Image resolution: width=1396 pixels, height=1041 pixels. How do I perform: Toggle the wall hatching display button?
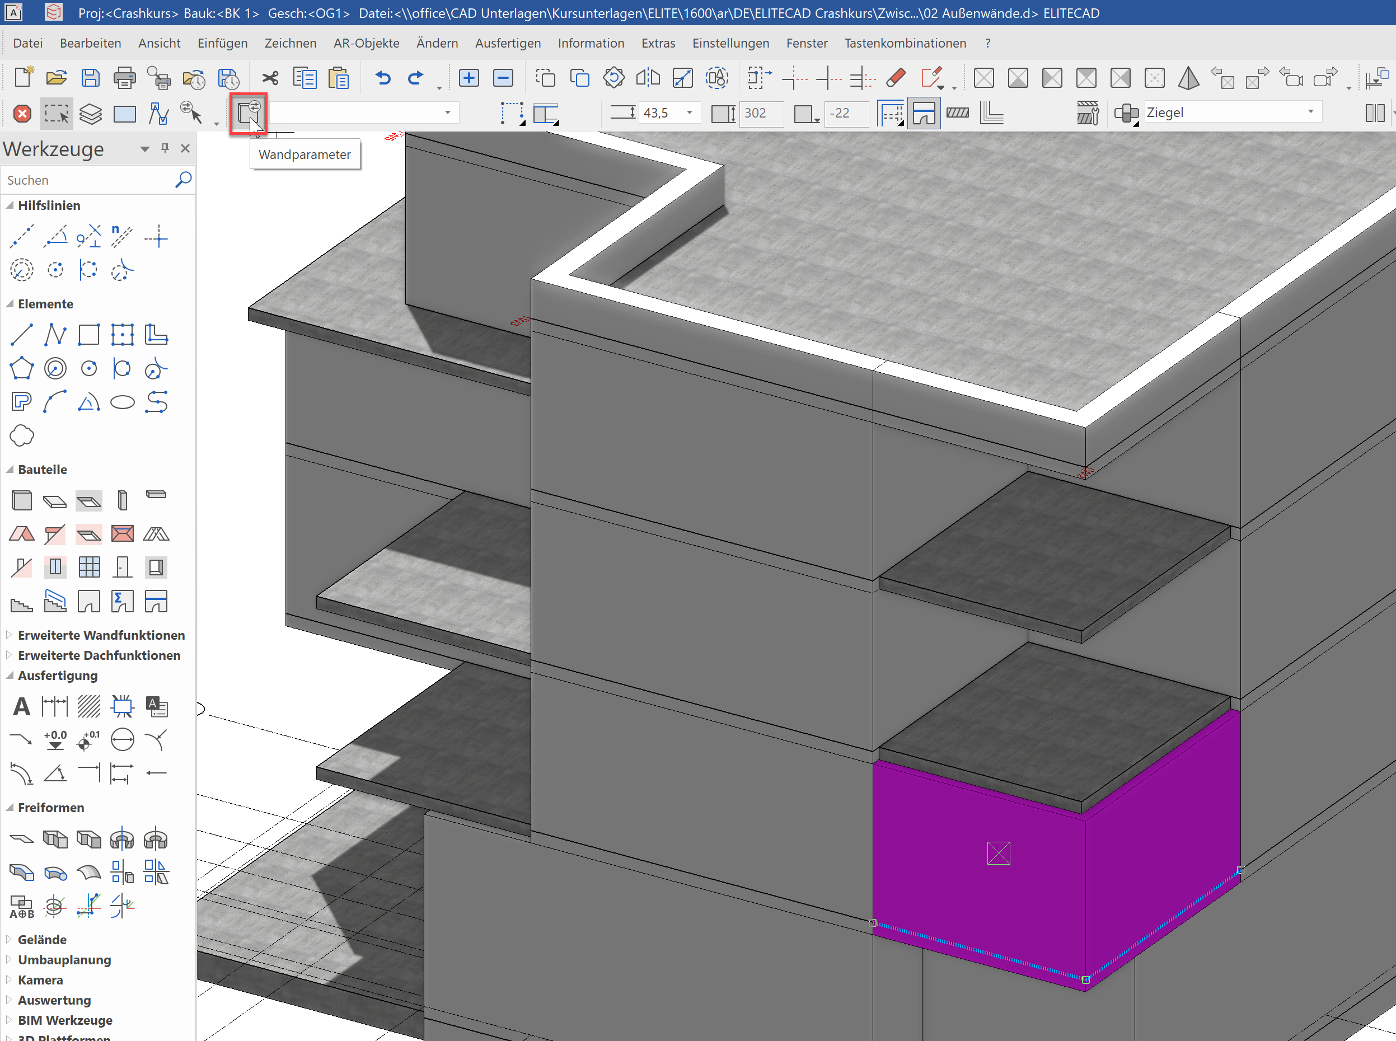(x=958, y=113)
